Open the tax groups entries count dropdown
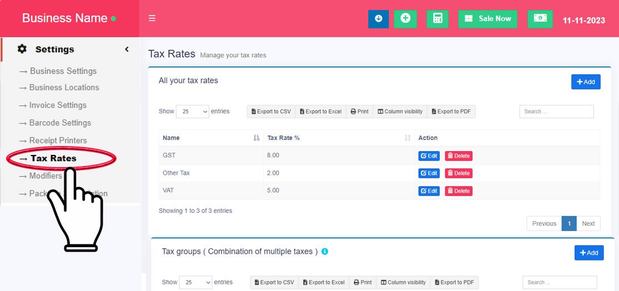619x291 pixels. 196,283
